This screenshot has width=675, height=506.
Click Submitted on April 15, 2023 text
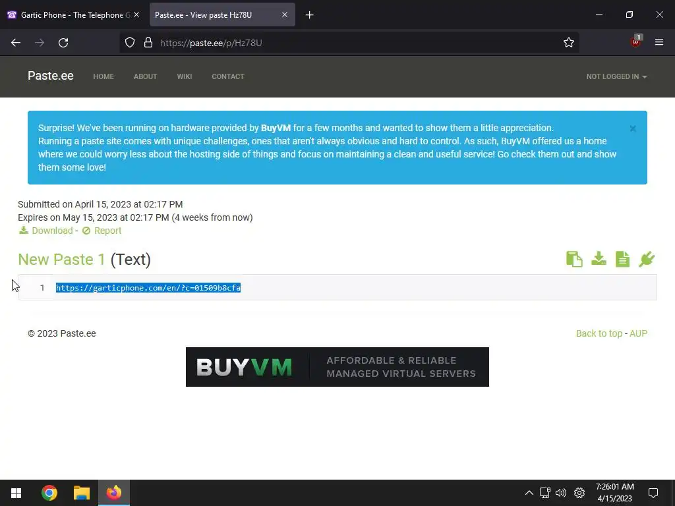100,204
